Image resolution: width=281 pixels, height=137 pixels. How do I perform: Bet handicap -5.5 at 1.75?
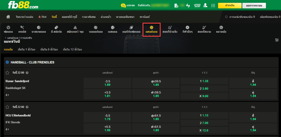coord(108,117)
